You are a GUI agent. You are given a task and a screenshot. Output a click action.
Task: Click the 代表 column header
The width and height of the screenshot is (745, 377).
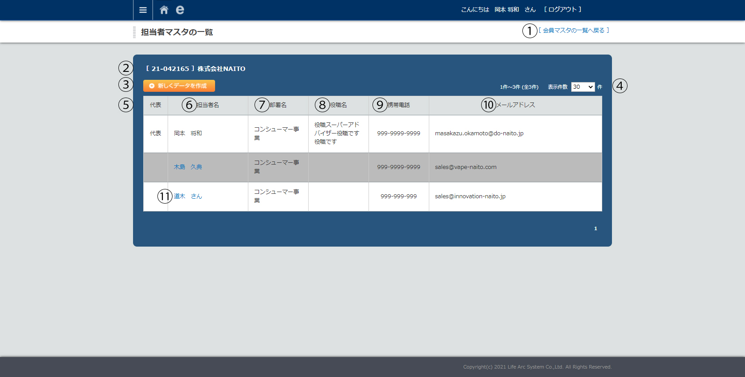pos(155,105)
